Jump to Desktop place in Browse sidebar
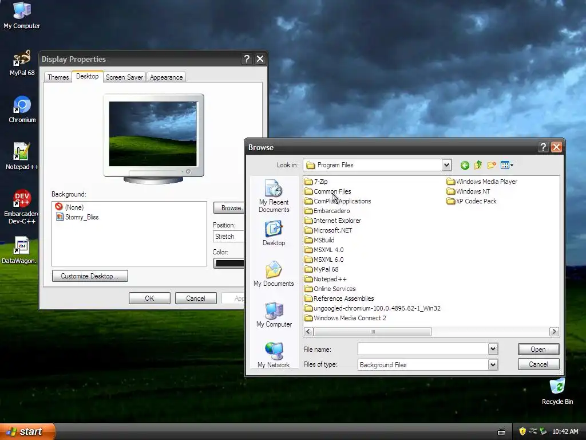 pos(274,233)
